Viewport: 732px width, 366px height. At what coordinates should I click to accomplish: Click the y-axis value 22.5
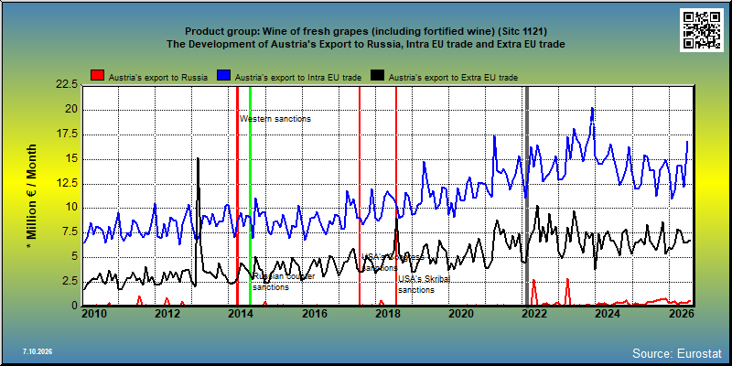point(68,84)
